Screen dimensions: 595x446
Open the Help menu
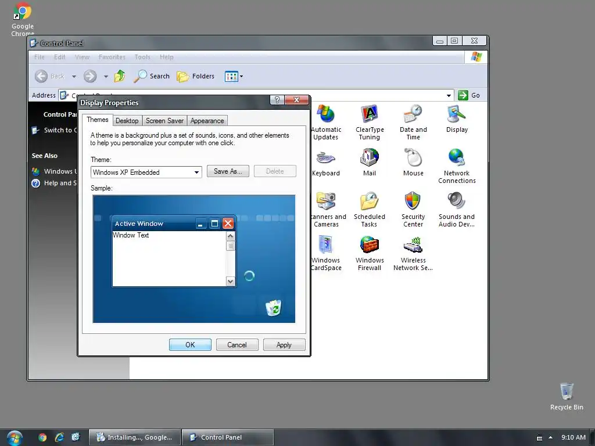(167, 57)
